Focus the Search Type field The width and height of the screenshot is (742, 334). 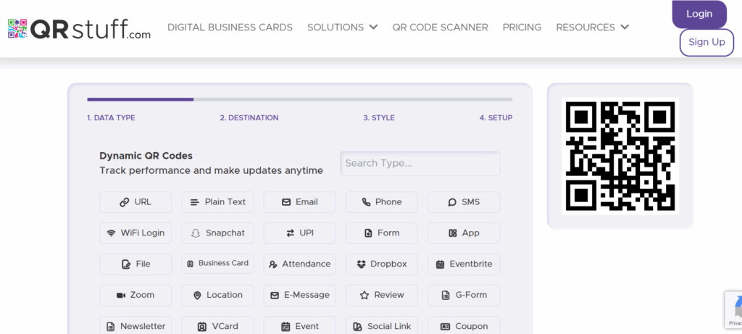click(420, 163)
